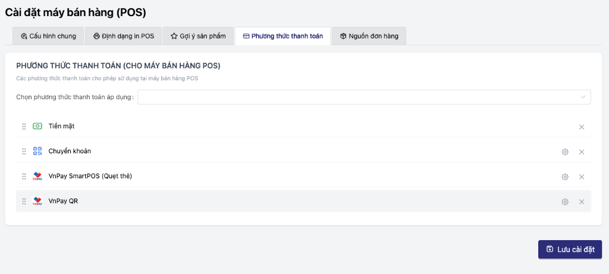Open settings gear for VnPay SmartPOS
Viewport: 609px width, 274px height.
(x=565, y=177)
